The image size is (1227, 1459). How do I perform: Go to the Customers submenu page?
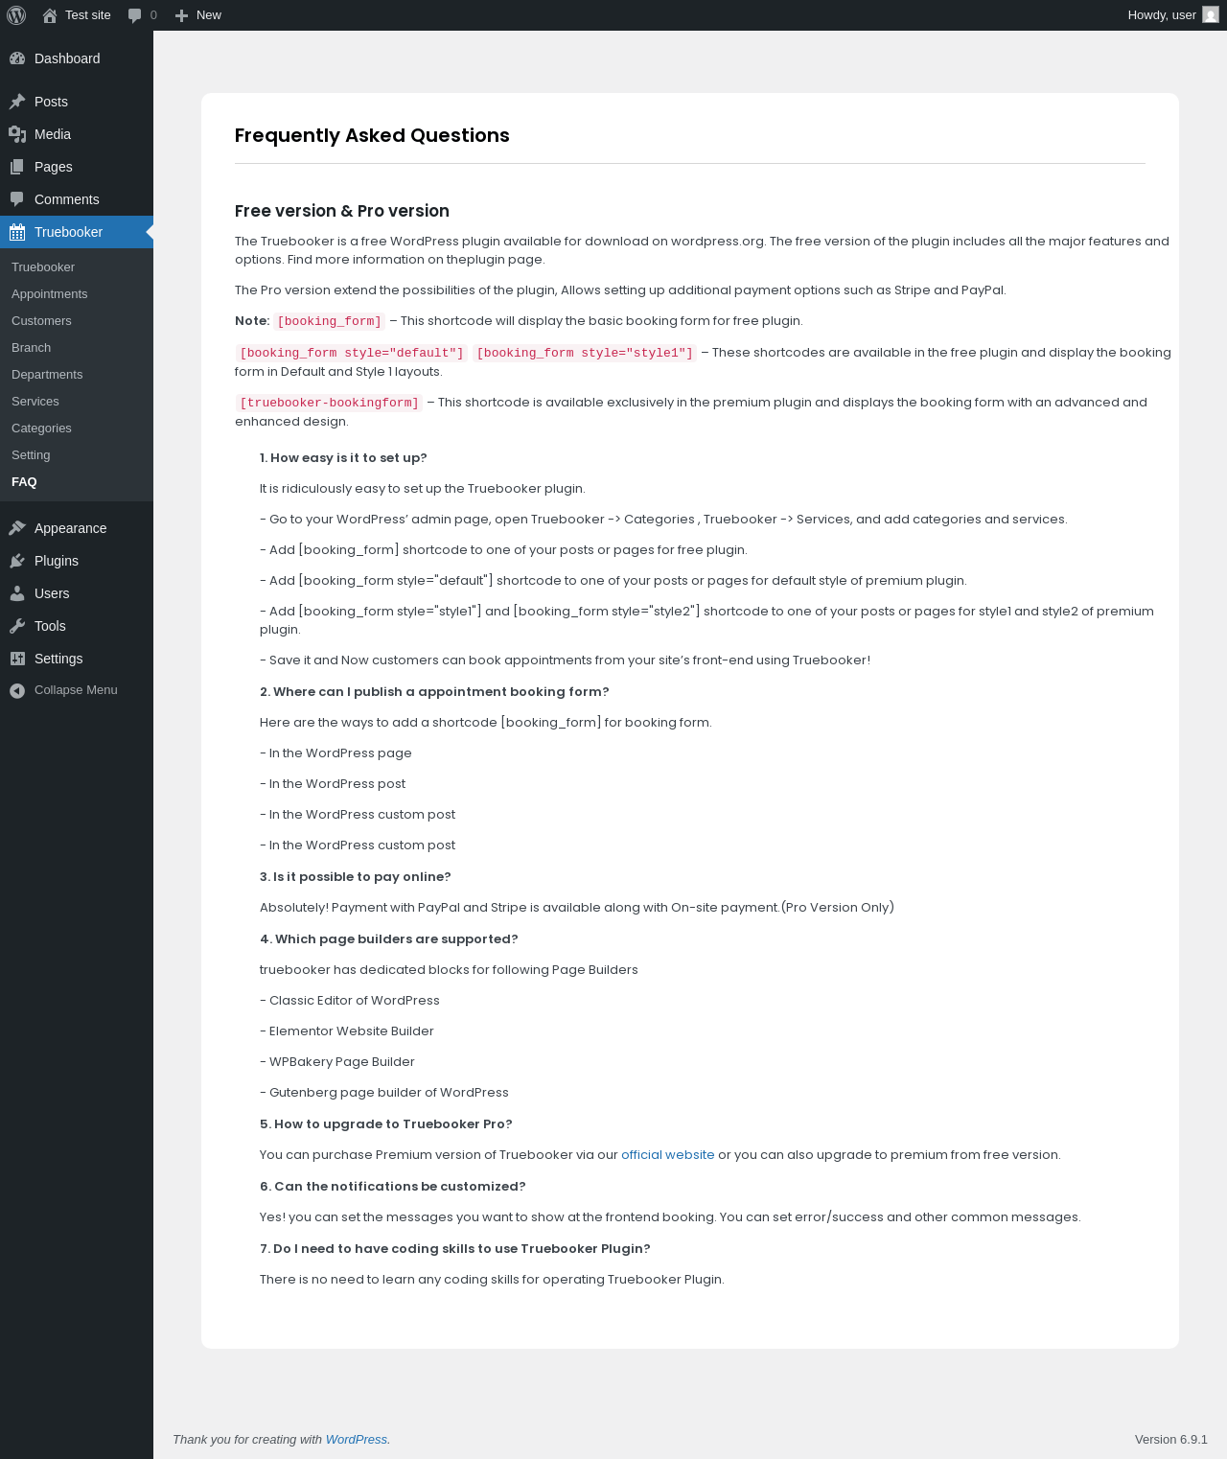[41, 321]
